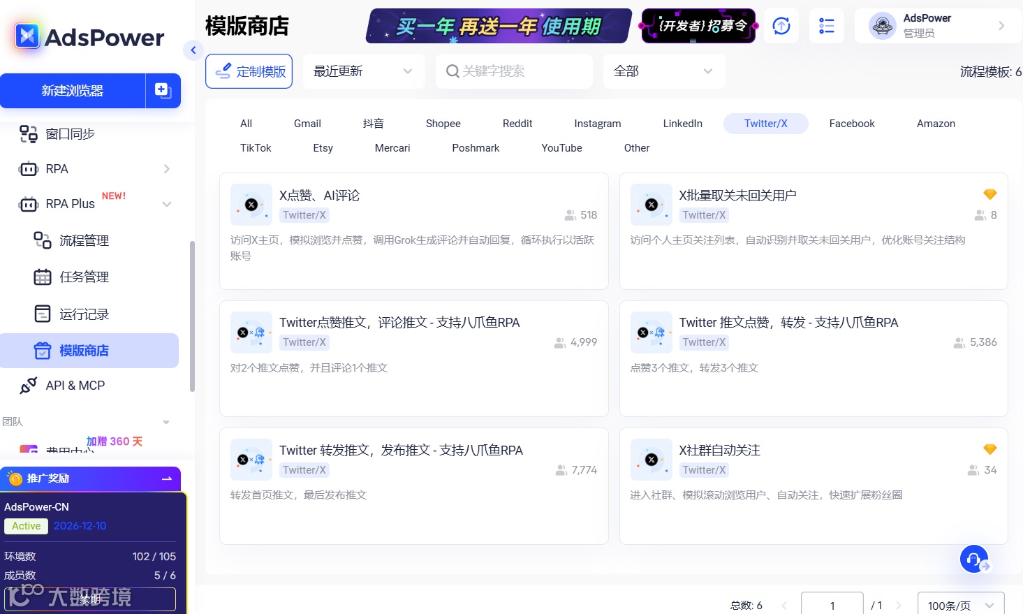Select the Reddit category tab
The height and width of the screenshot is (614, 1023).
(517, 124)
